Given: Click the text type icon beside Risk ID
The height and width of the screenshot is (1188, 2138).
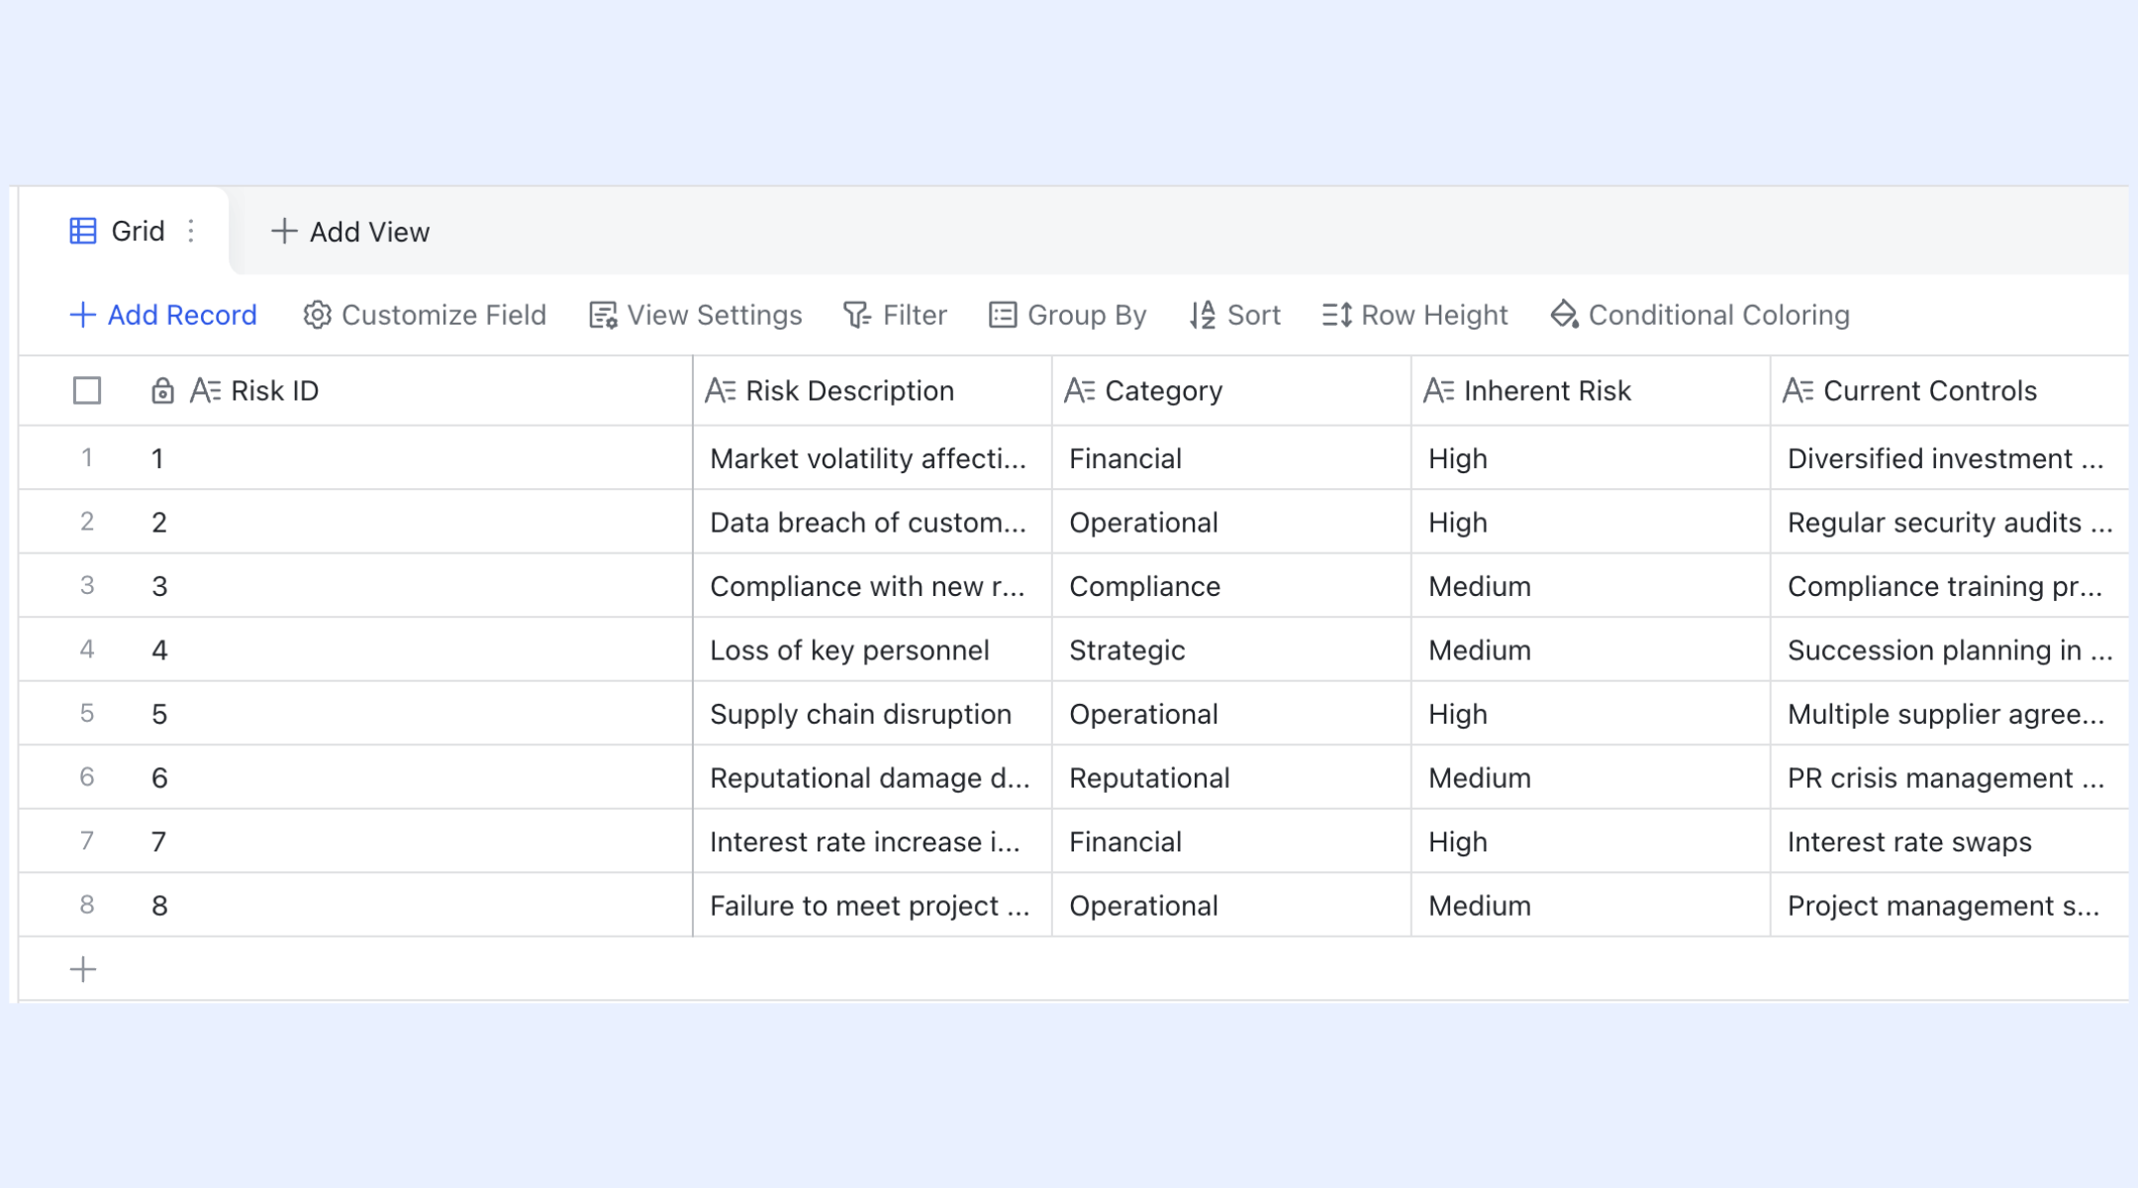Looking at the screenshot, I should (206, 391).
